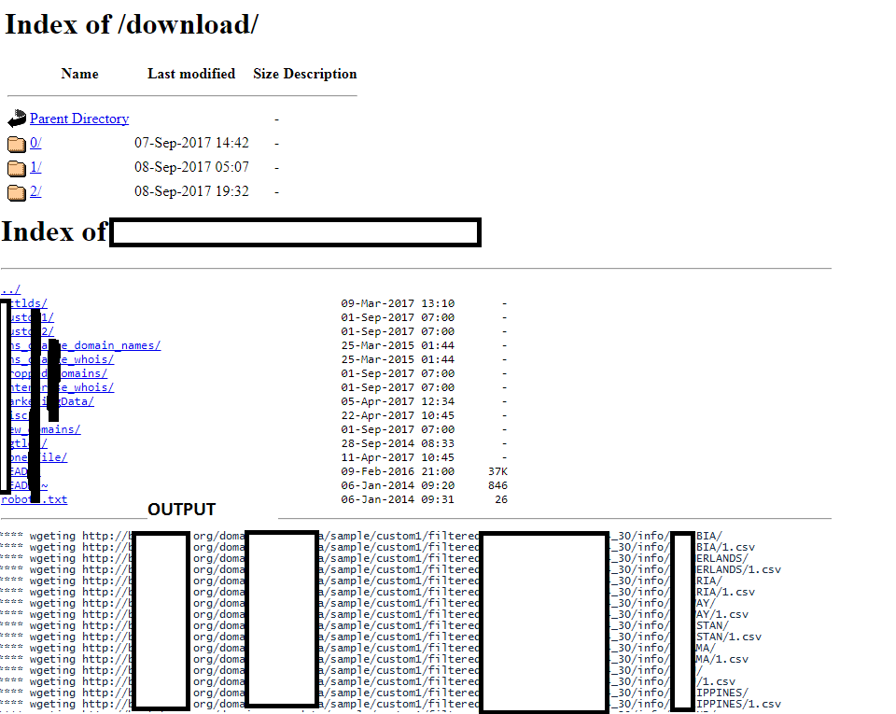Open the robots.txt file link
This screenshot has height=714, width=896.
tap(35, 499)
